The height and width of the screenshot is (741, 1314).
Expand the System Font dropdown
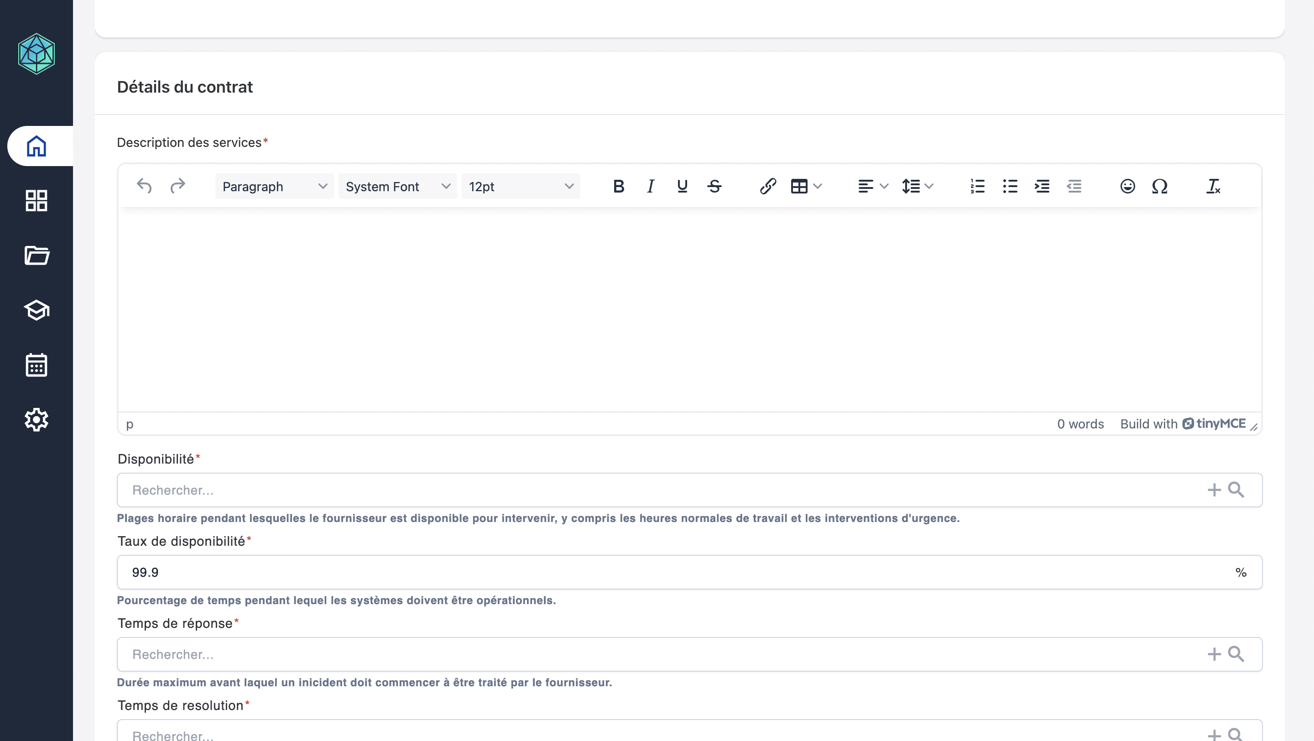tap(397, 187)
